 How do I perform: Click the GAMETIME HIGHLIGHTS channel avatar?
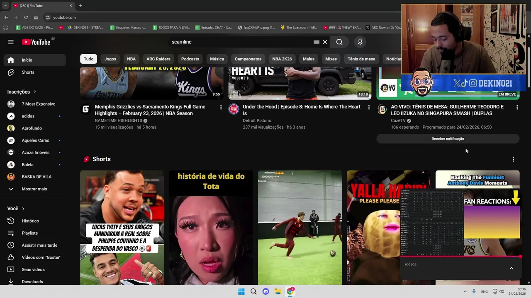pos(86,109)
